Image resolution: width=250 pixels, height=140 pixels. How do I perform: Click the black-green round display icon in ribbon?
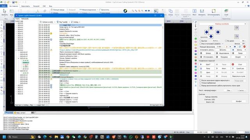click(x=125, y=11)
